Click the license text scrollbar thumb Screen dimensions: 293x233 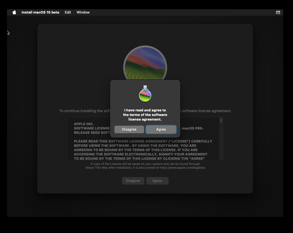pyautogui.click(x=221, y=121)
